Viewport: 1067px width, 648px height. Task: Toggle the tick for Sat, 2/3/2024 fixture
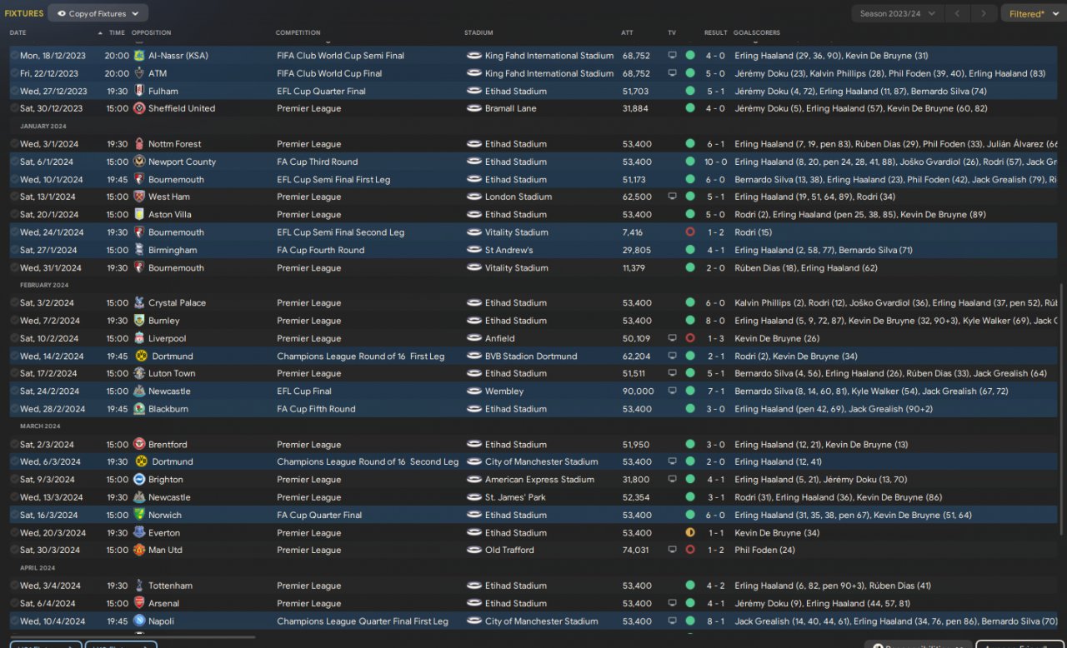coord(14,445)
